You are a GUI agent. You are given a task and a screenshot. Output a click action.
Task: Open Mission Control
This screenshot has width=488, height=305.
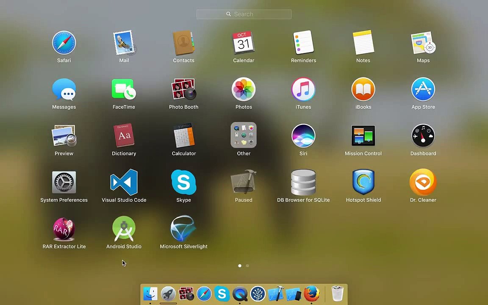tap(363, 136)
